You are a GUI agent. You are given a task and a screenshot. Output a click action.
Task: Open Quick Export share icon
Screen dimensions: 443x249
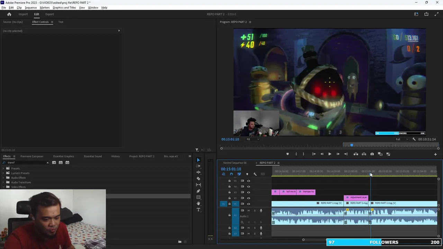tap(426, 14)
